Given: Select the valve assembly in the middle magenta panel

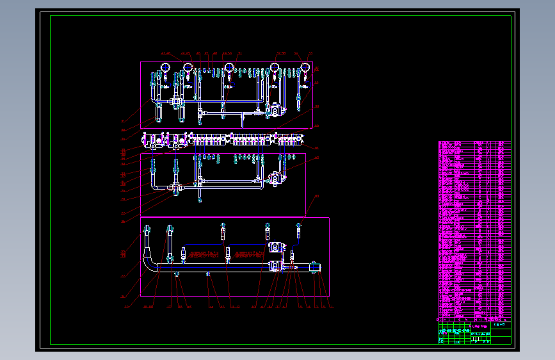Looking at the screenshot, I should (x=277, y=179).
